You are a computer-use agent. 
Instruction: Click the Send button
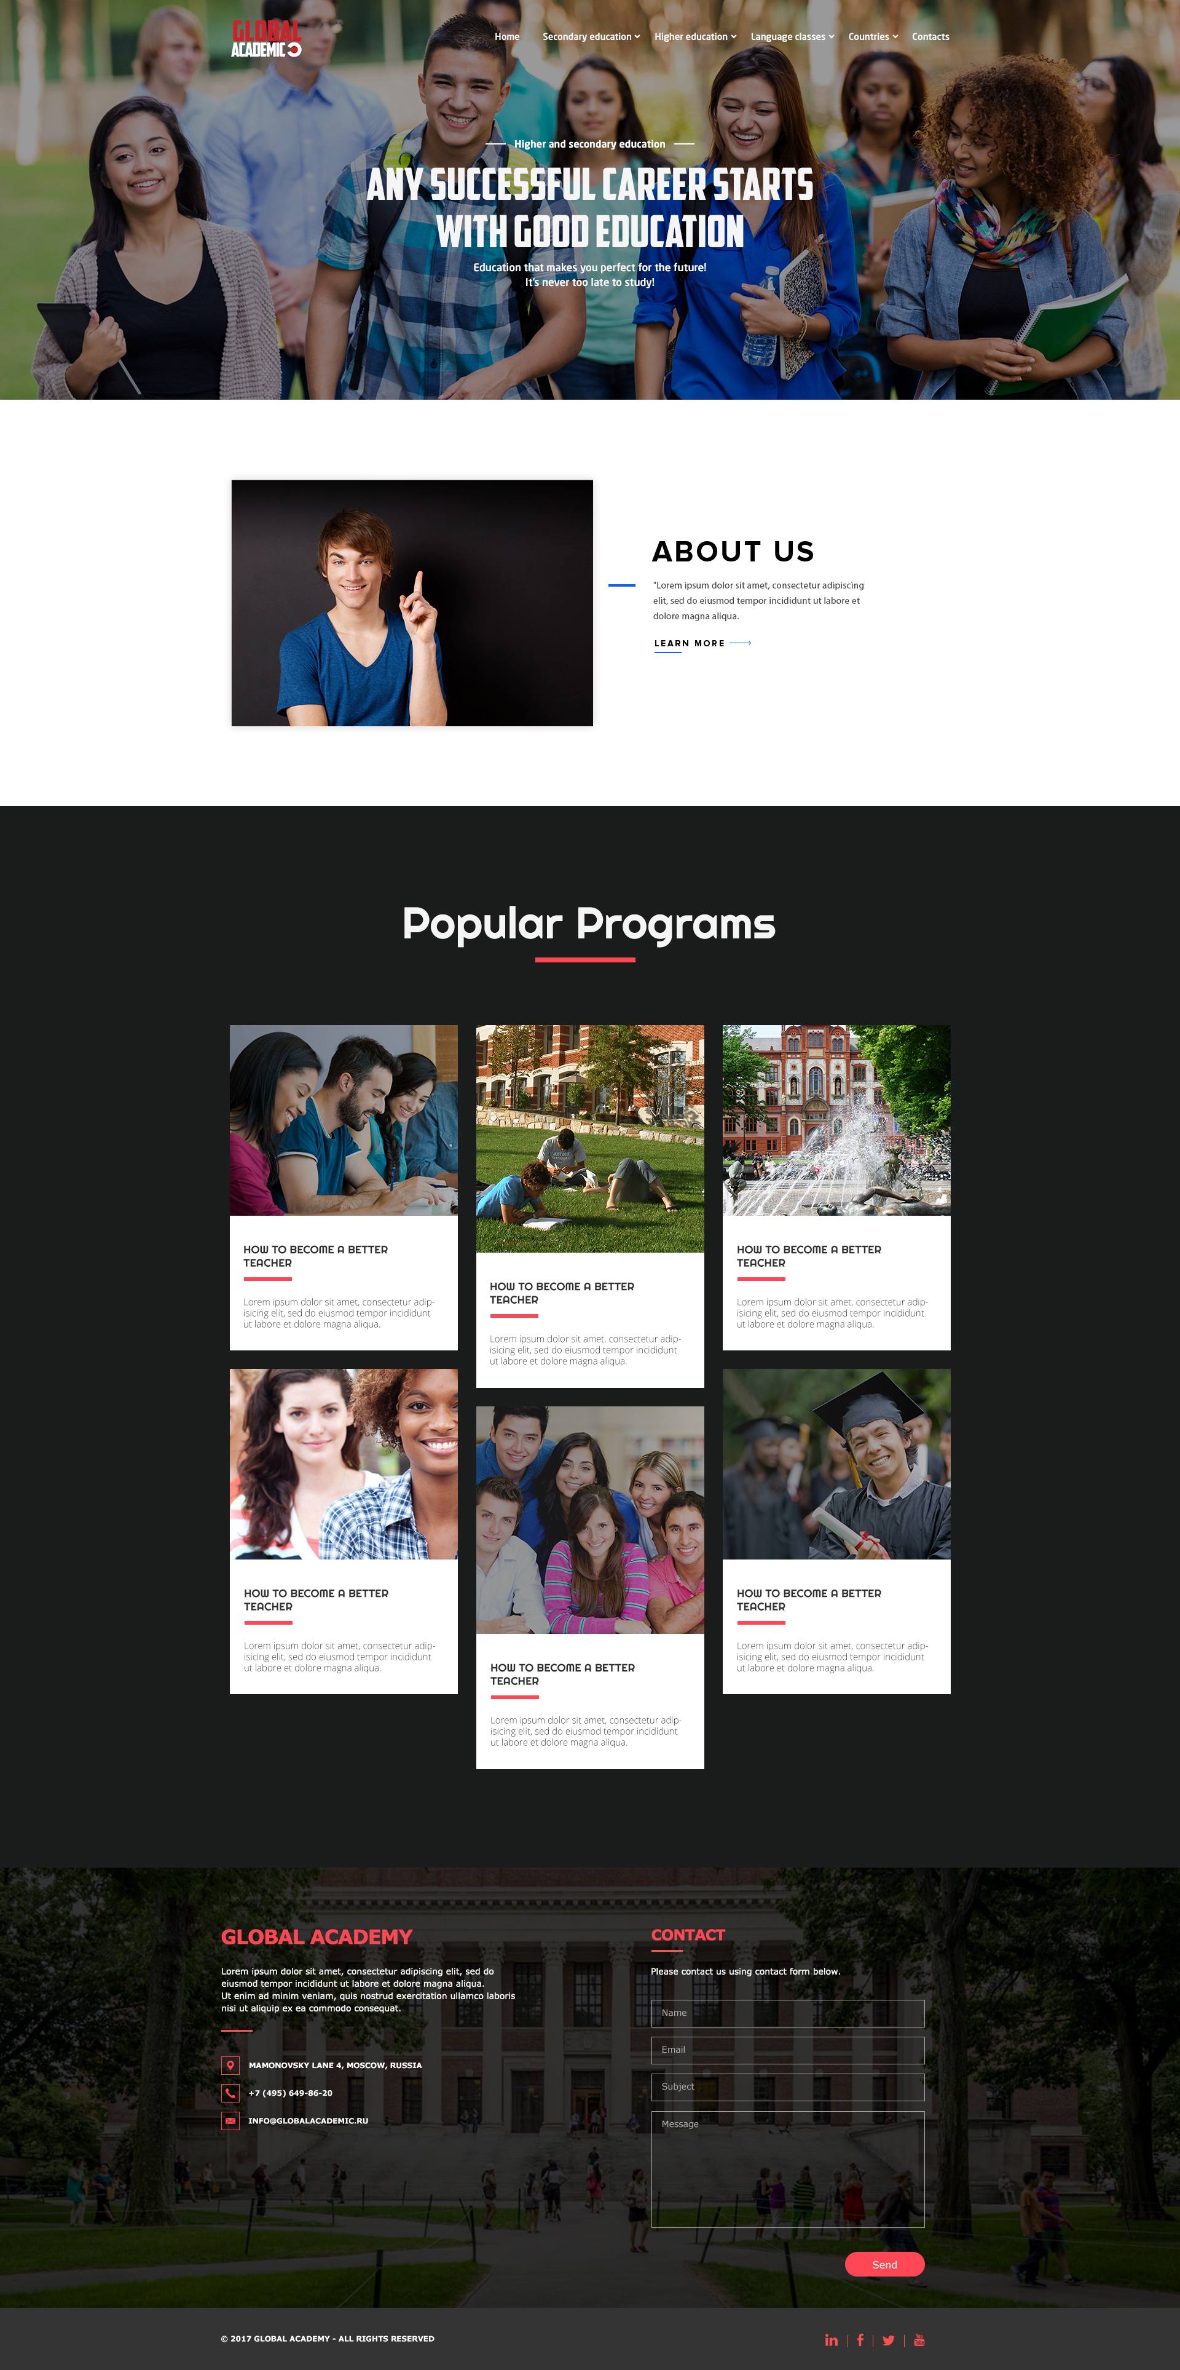tap(885, 2264)
